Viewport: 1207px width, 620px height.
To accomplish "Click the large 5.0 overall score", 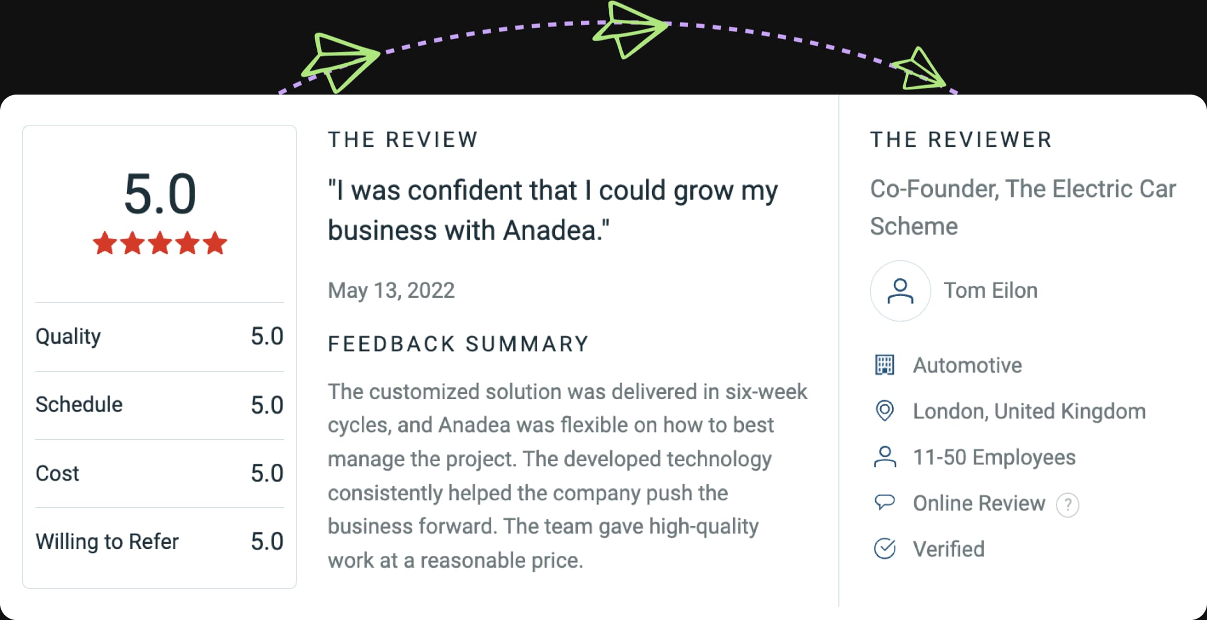I will click(160, 194).
